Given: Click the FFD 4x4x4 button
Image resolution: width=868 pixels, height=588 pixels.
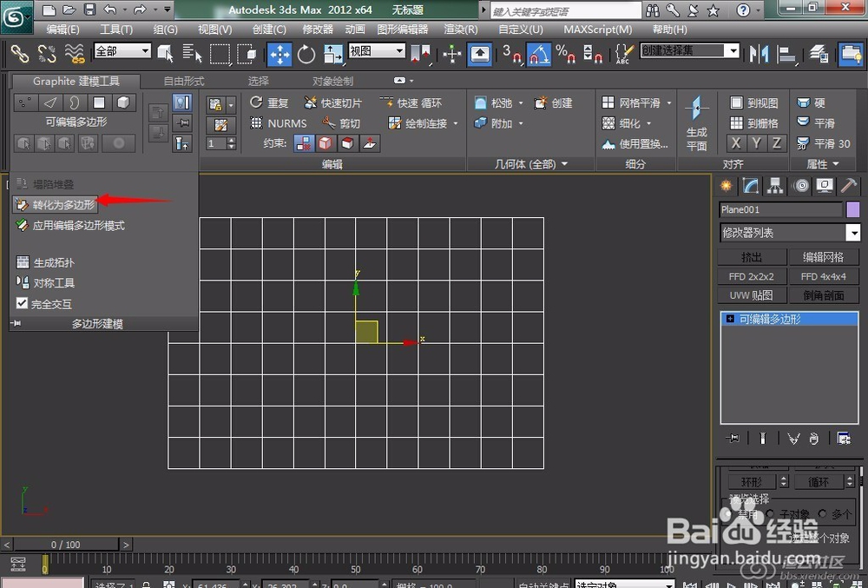Looking at the screenshot, I should 823,276.
